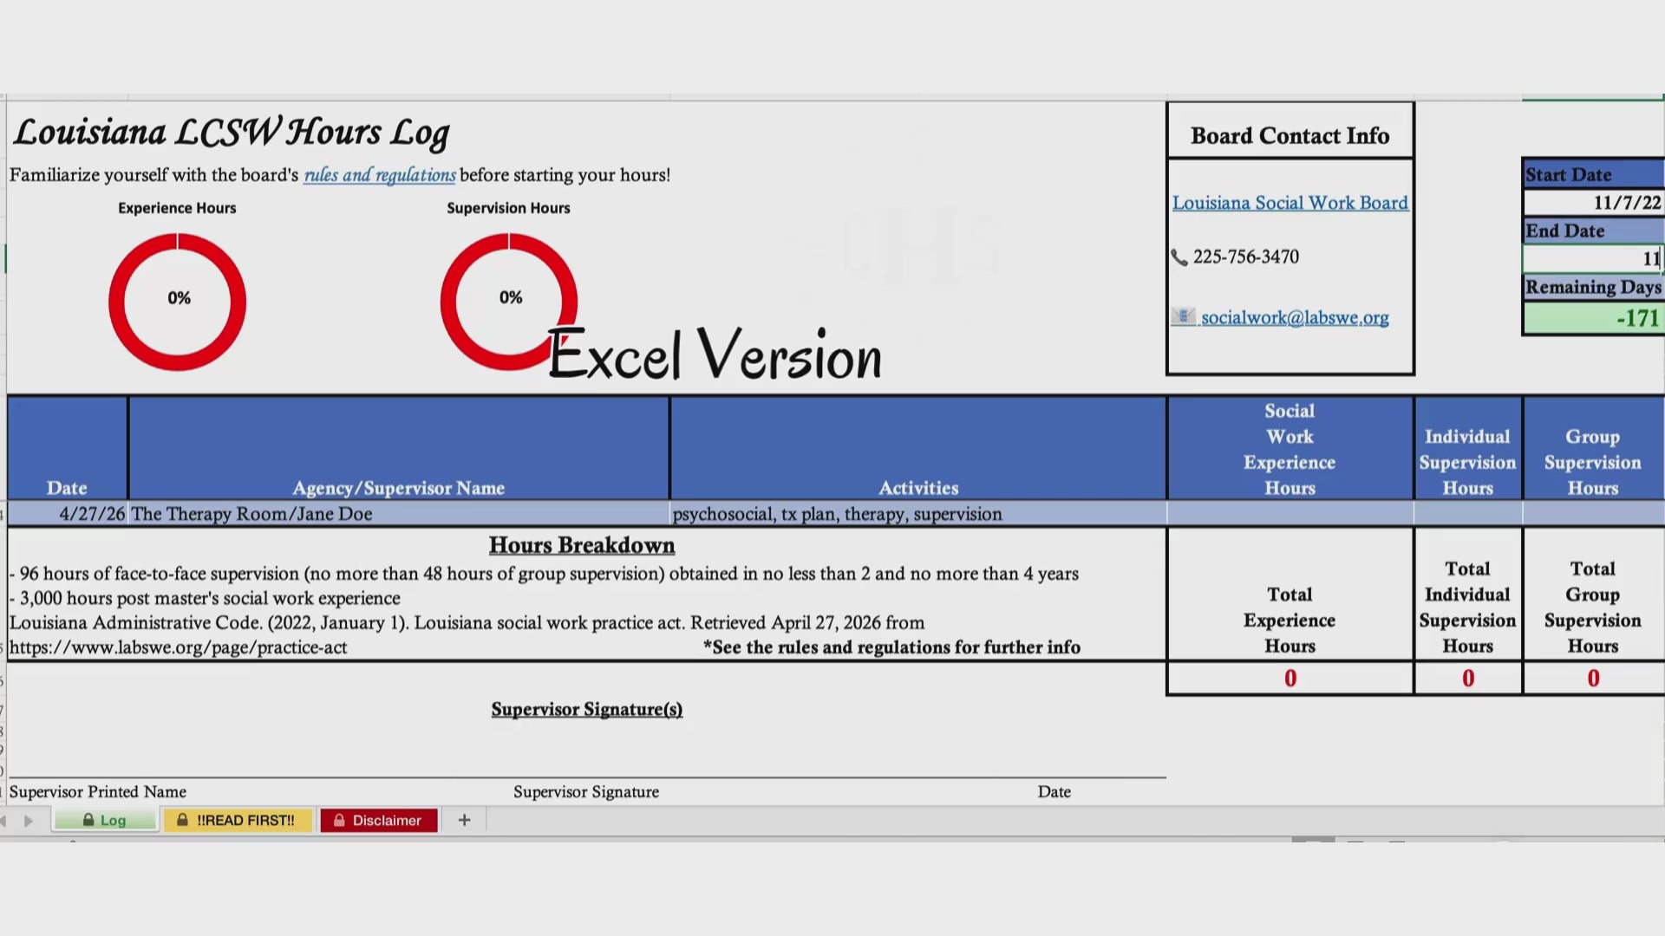This screenshot has height=936, width=1665.
Task: Open the Log sheet tab
Action: pos(105,820)
